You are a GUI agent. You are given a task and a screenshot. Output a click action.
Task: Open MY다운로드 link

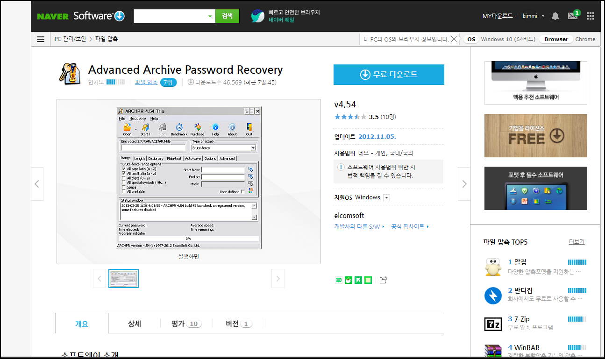point(498,16)
